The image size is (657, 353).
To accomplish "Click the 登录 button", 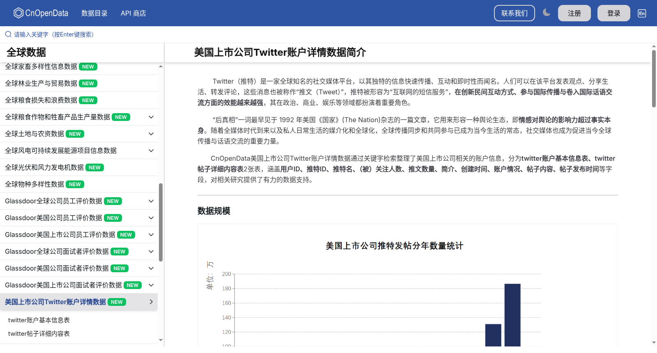I will pyautogui.click(x=614, y=13).
